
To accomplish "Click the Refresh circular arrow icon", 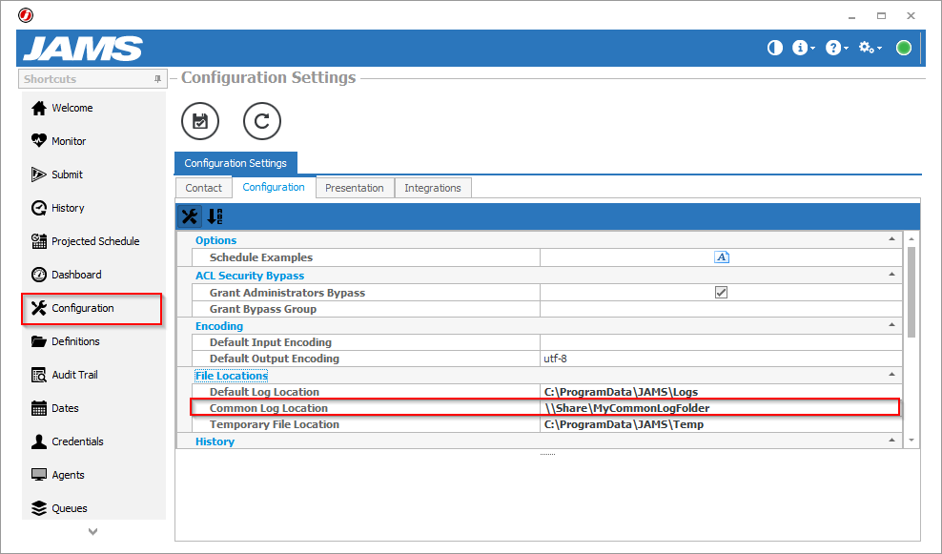I will (262, 121).
